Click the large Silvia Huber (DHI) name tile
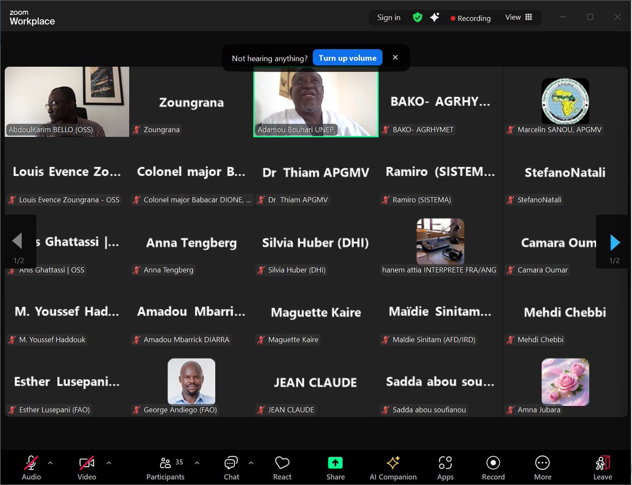 (x=316, y=243)
